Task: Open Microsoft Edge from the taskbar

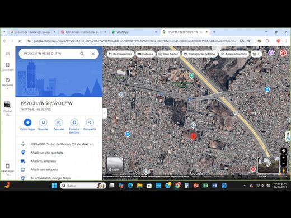Action: pos(130,186)
